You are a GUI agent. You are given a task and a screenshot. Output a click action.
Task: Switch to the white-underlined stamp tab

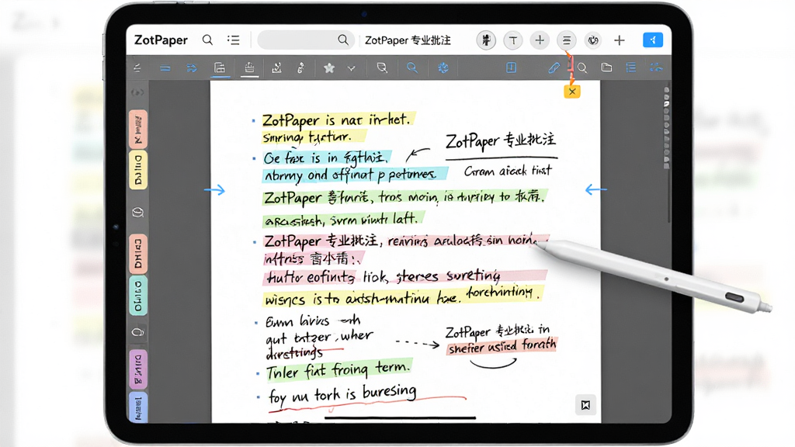click(249, 68)
